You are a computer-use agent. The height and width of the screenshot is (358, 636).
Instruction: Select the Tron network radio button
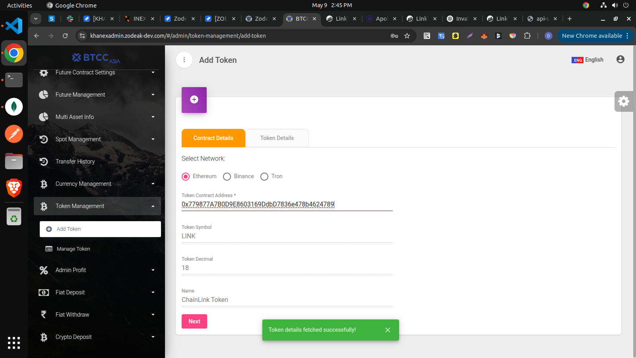tap(264, 177)
